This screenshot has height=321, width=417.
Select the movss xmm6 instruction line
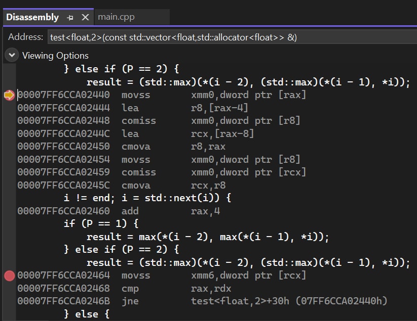click(x=152, y=275)
